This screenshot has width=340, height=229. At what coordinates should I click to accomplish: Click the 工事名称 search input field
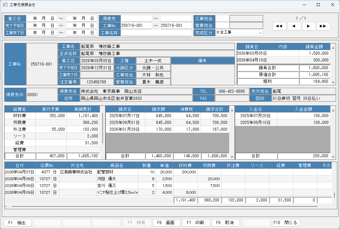click(x=156, y=32)
